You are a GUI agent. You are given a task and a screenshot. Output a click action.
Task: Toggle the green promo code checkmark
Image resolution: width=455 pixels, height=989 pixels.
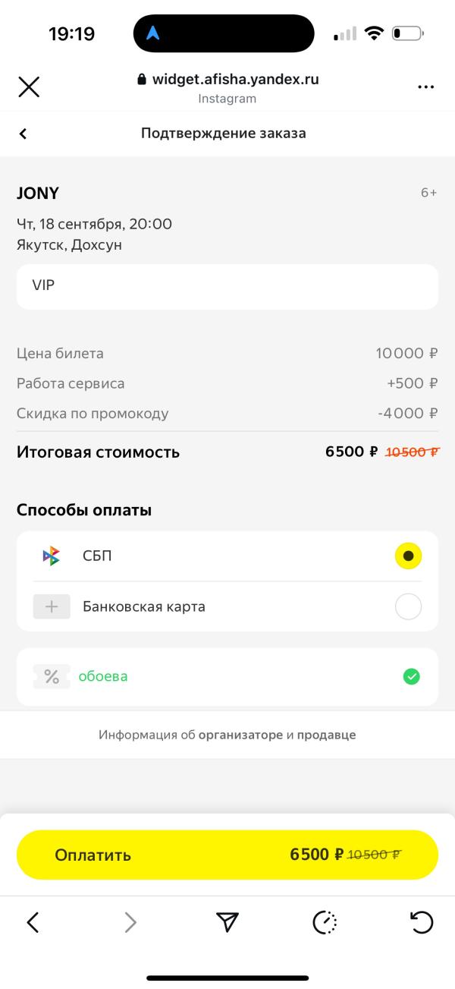411,676
